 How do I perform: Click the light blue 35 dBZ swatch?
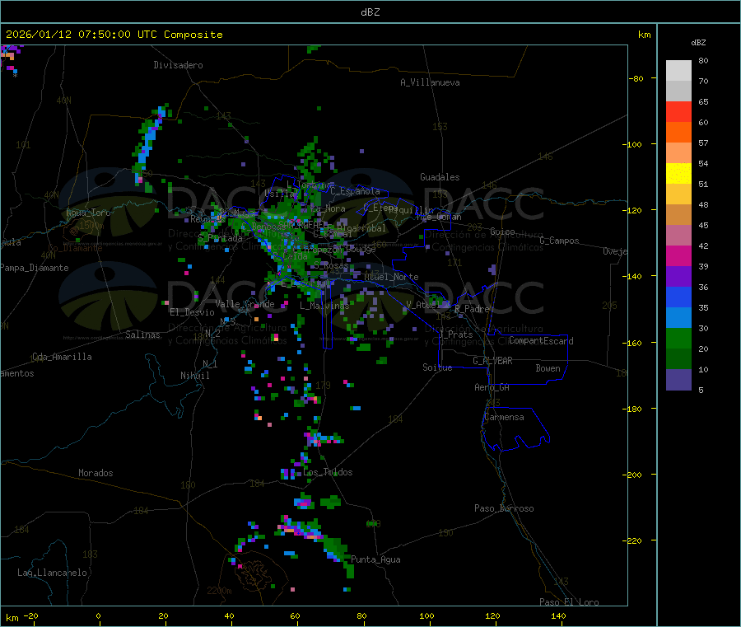(678, 318)
